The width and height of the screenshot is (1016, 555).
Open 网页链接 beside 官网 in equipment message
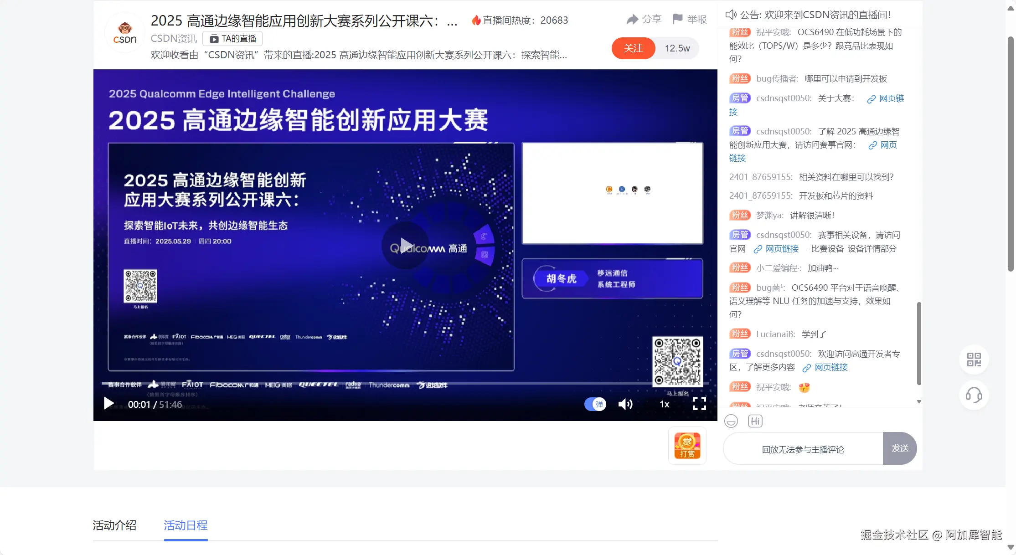click(x=776, y=249)
